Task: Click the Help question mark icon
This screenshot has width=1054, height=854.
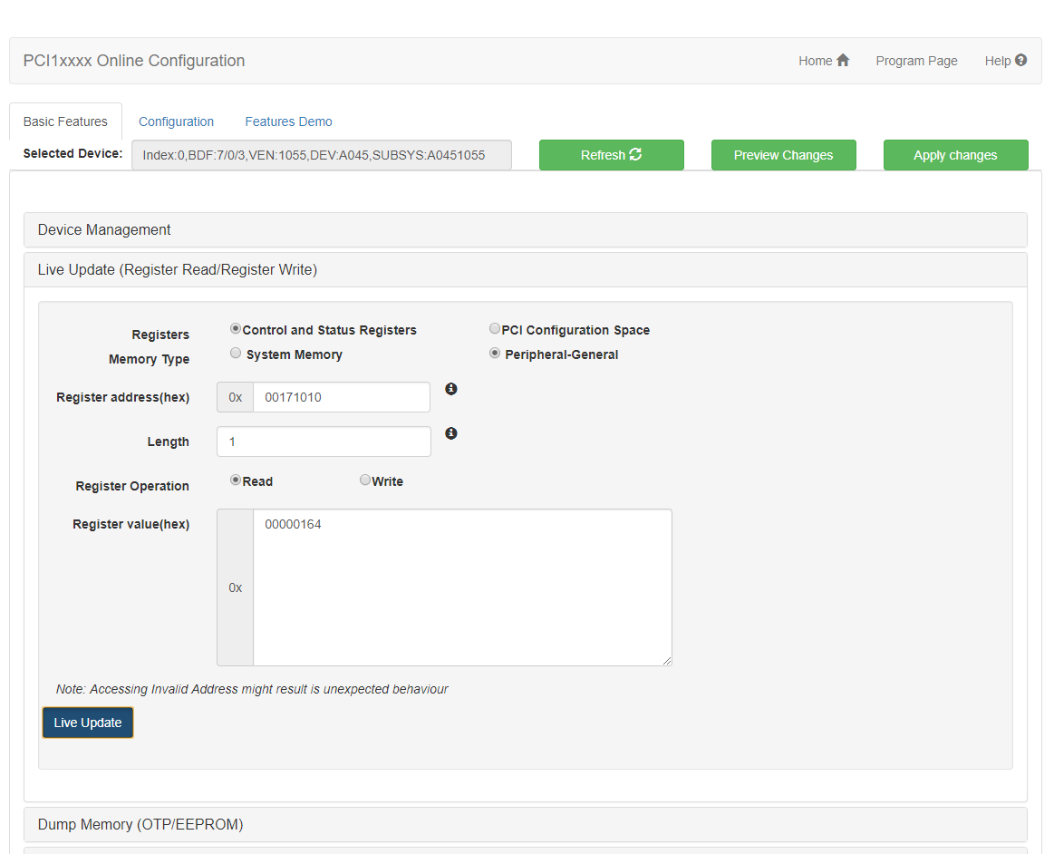Action: click(x=1021, y=61)
